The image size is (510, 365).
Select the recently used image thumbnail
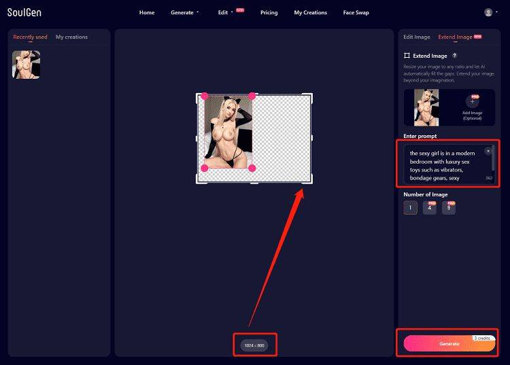point(26,65)
